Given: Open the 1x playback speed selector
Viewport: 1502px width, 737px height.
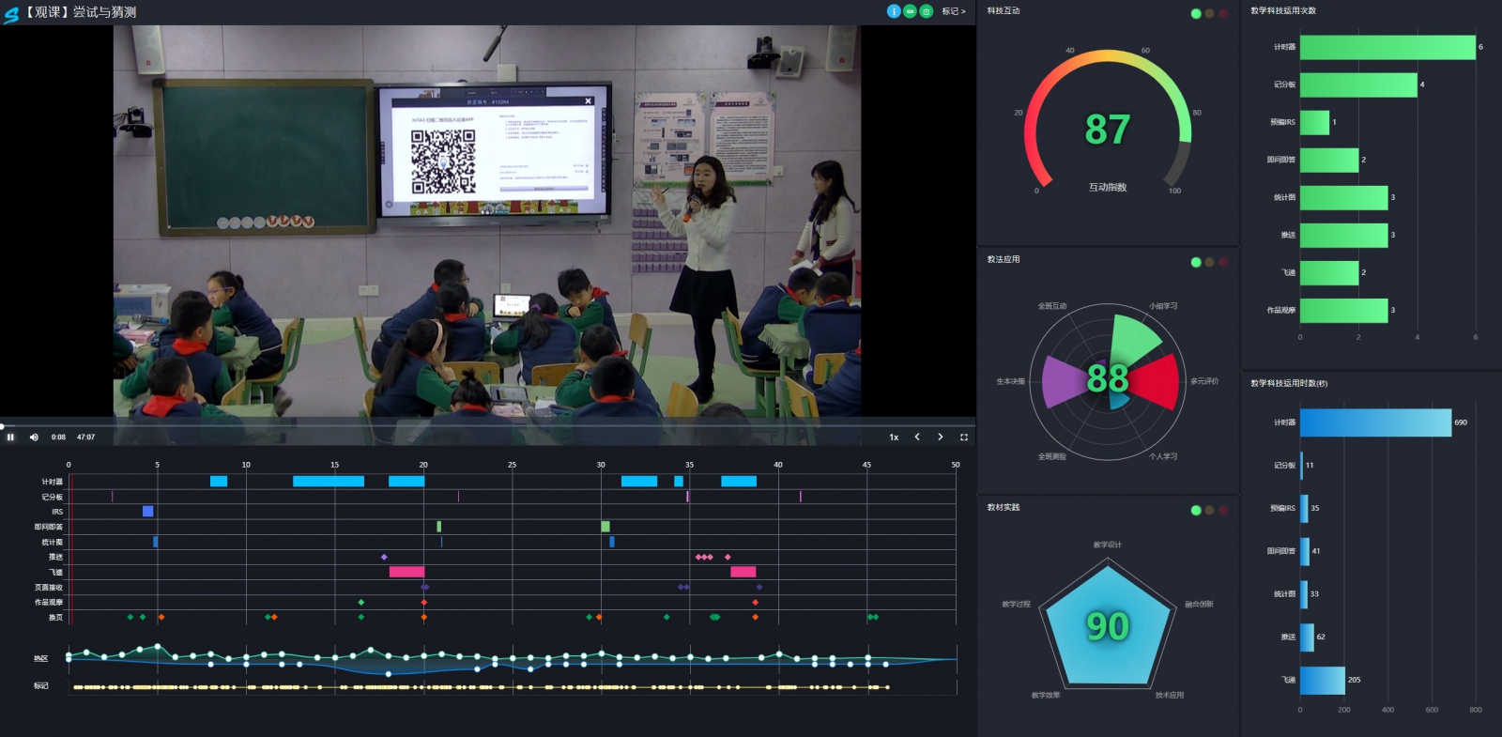Looking at the screenshot, I should point(894,437).
